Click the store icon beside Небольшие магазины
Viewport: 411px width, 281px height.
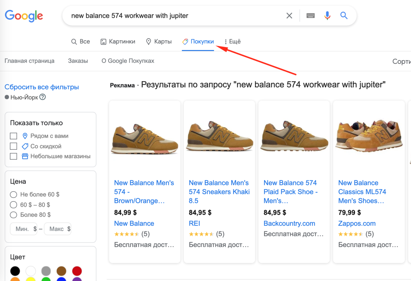[25, 156]
